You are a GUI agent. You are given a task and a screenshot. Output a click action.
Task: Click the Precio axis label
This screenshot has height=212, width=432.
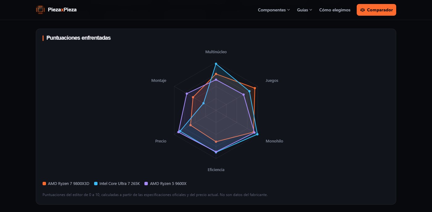point(161,141)
